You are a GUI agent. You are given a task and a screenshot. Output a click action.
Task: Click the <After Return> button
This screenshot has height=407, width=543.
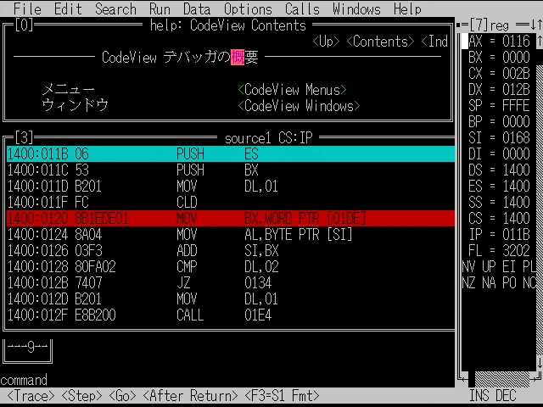tap(190, 395)
